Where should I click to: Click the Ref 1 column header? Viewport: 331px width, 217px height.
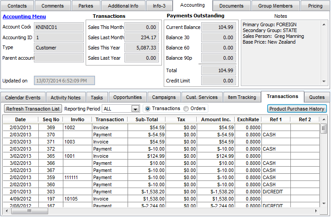click(x=276, y=119)
